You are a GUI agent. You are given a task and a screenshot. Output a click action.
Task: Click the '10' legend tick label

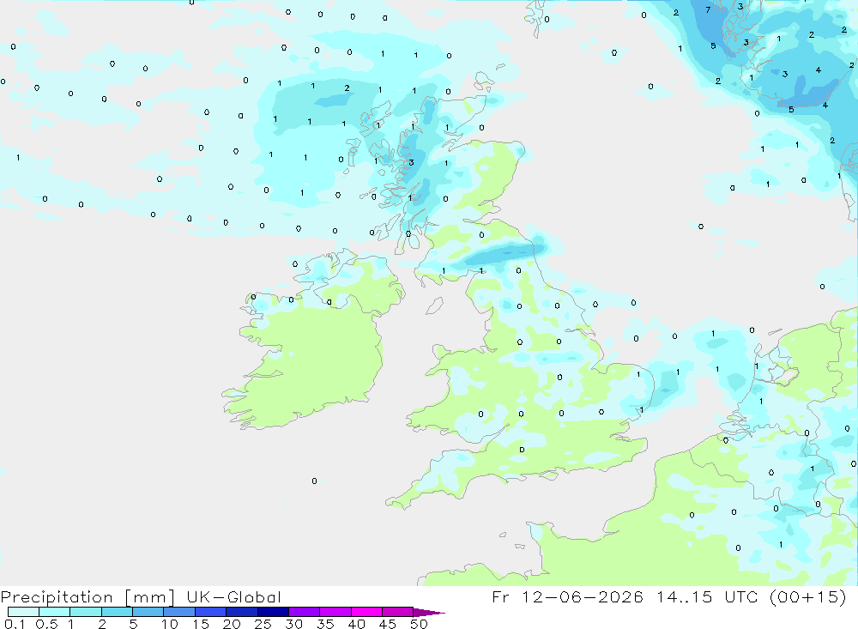pyautogui.click(x=170, y=624)
